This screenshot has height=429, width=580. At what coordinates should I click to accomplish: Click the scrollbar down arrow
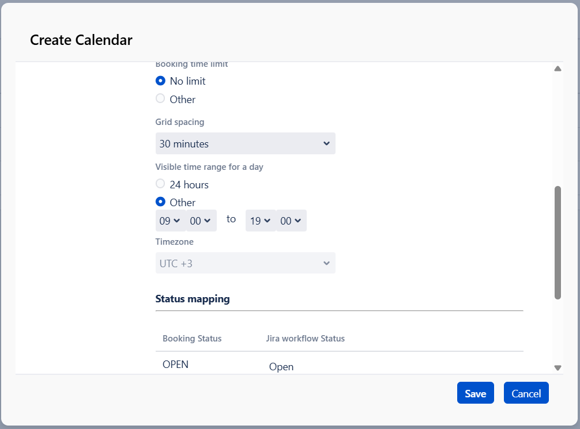point(558,367)
